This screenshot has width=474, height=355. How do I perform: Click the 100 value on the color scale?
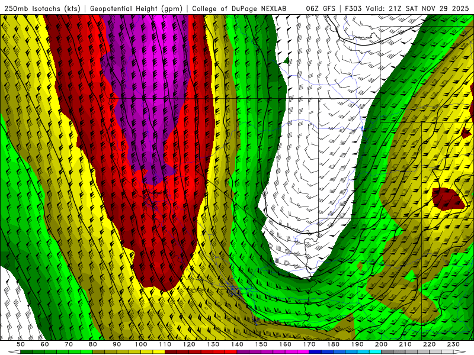(141, 344)
